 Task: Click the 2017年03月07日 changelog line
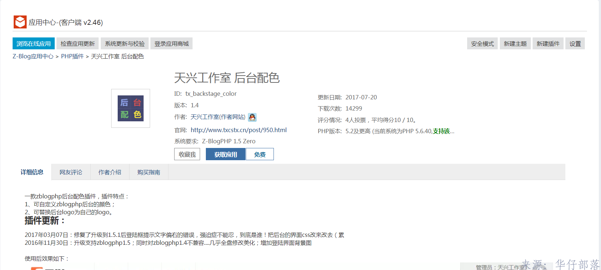[184, 235]
